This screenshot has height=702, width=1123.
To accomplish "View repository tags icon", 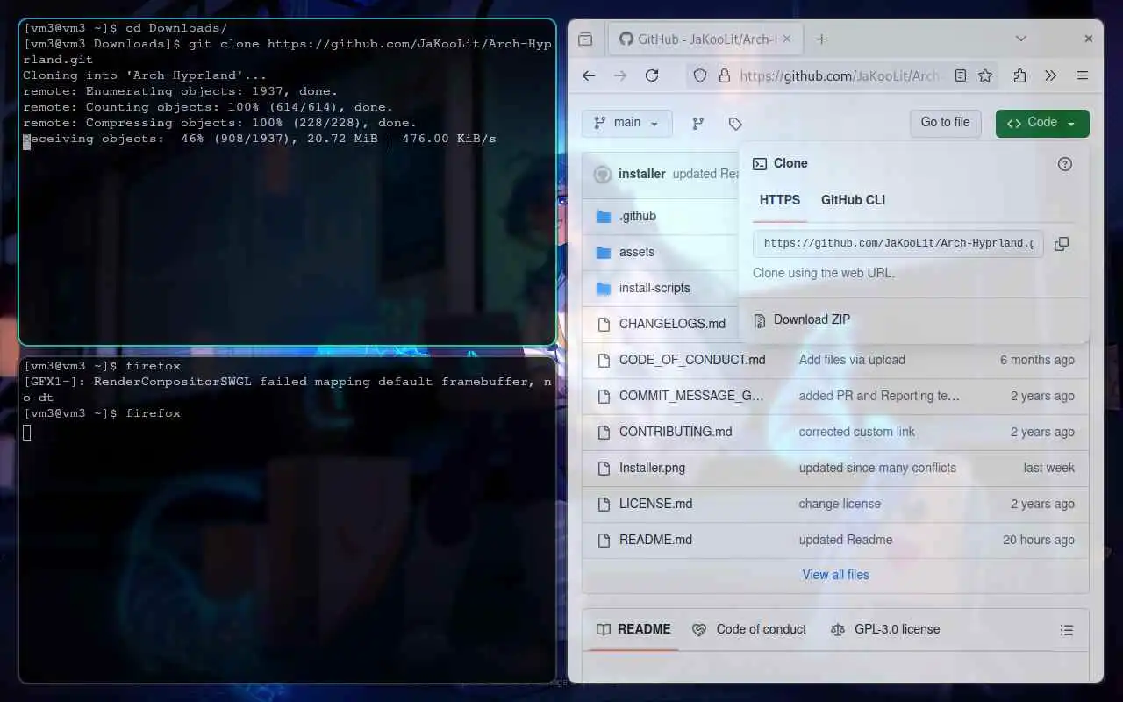I will [735, 124].
